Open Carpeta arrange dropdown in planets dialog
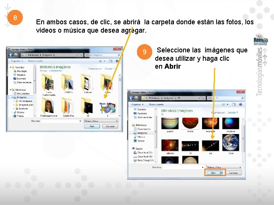The width and height of the screenshot is (274, 205). tap(233, 113)
